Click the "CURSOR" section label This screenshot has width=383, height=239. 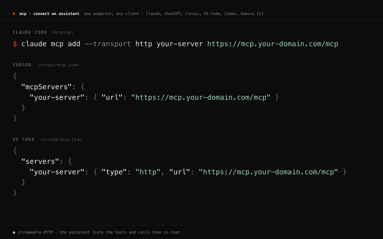coord(22,65)
